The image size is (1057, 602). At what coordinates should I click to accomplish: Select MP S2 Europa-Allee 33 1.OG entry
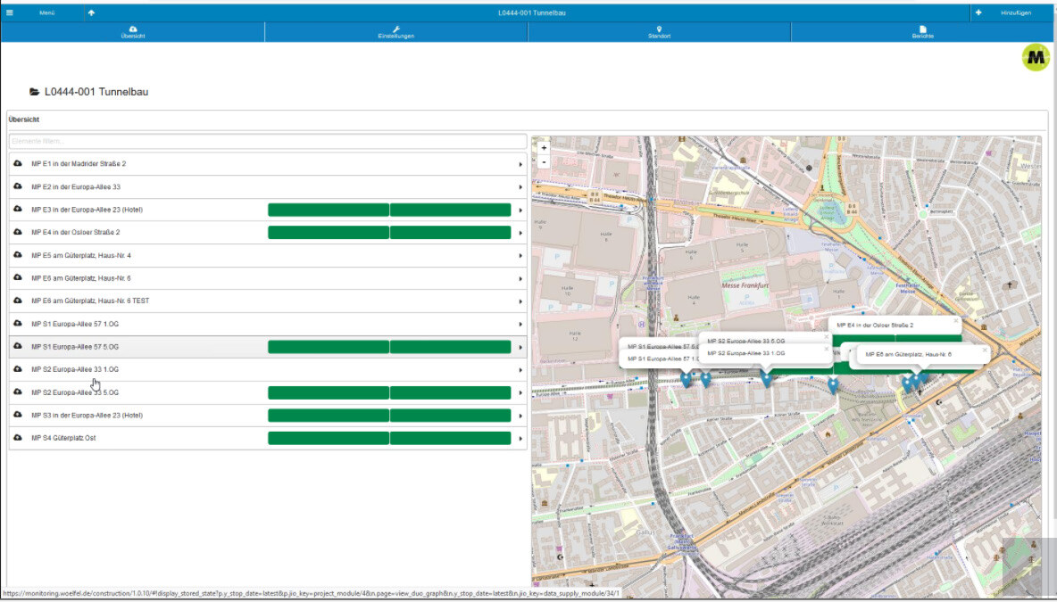pyautogui.click(x=75, y=369)
